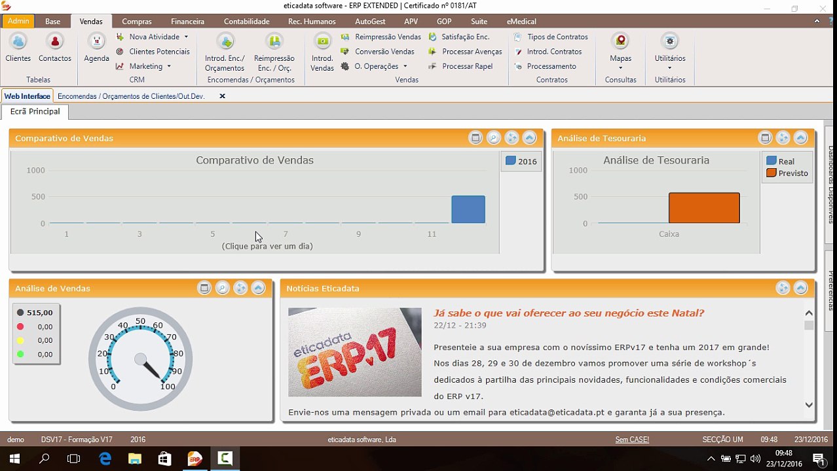Switch to the Compras ribbon tab
The width and height of the screenshot is (837, 471).
point(137,22)
